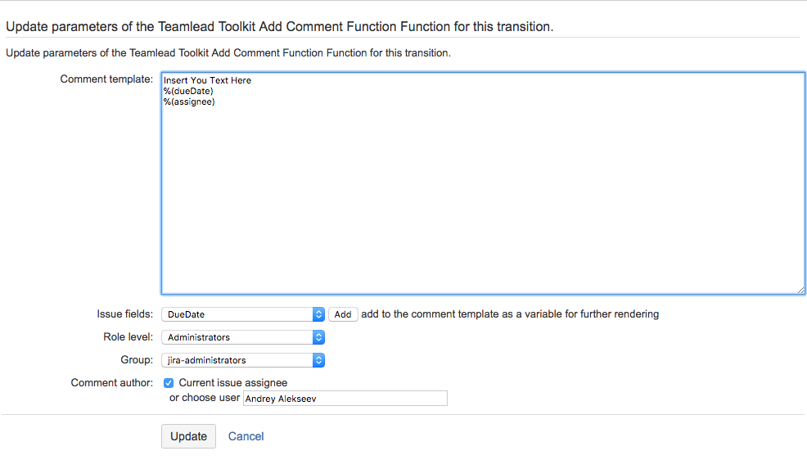Click the Update button
The image size is (807, 469).
188,436
